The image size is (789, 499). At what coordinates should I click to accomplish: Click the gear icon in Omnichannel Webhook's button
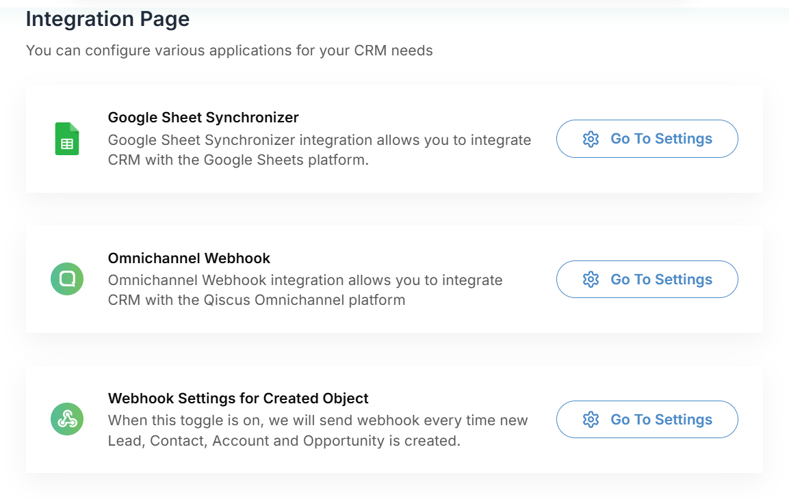tap(591, 279)
